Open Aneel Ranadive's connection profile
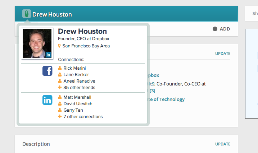The image size is (258, 153). (79, 81)
